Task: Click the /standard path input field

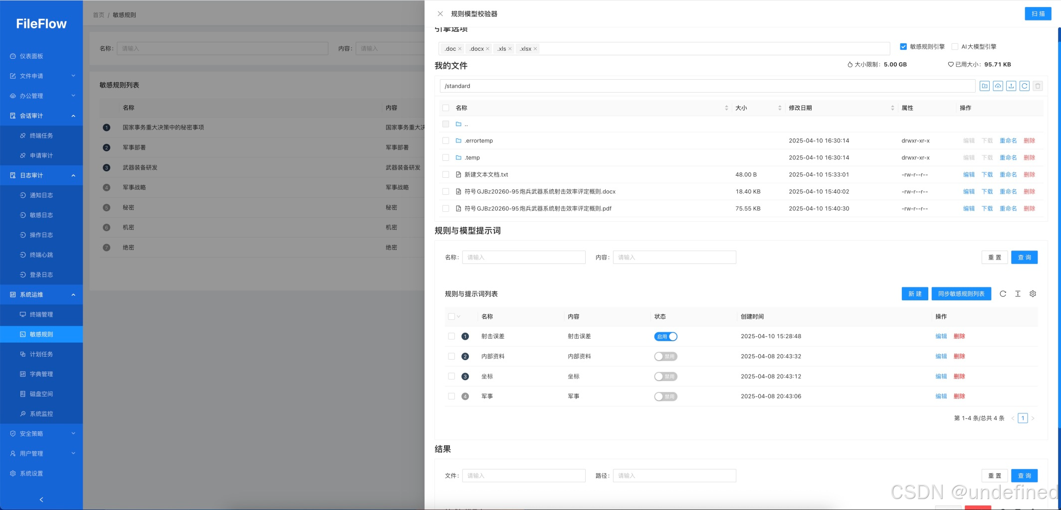Action: [707, 86]
